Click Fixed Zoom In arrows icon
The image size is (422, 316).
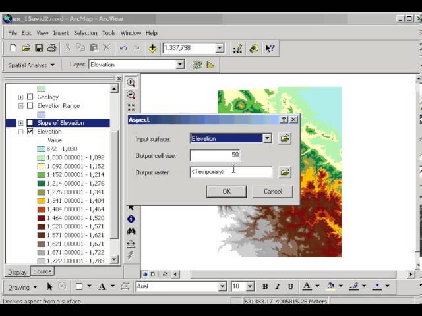tap(131, 107)
